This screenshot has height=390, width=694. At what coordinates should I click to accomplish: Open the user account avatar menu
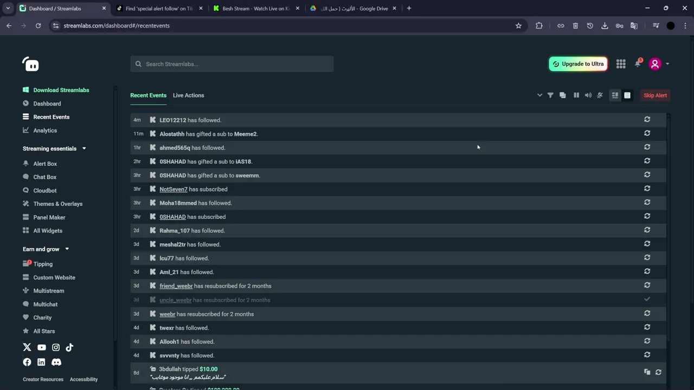pyautogui.click(x=655, y=64)
